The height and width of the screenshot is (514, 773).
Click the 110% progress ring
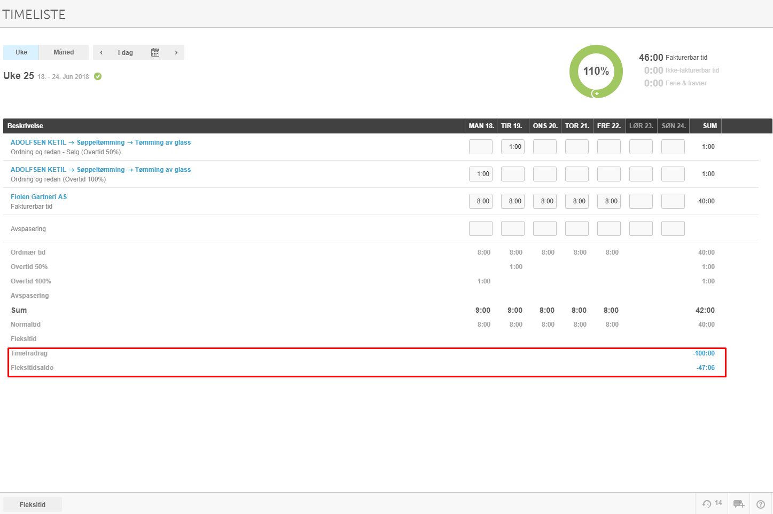tap(596, 71)
